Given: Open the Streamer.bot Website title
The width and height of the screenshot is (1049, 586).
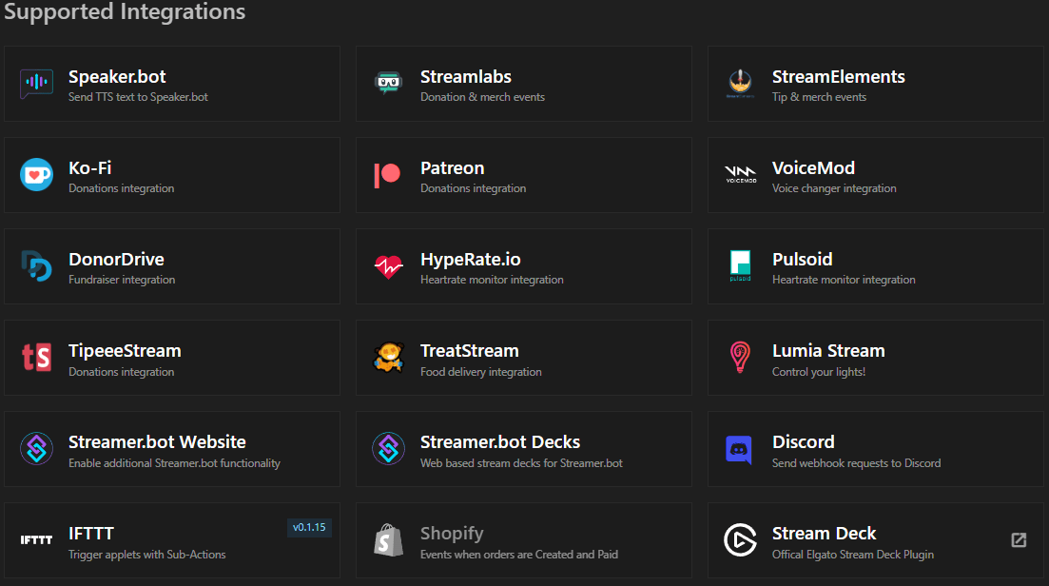Looking at the screenshot, I should [157, 442].
